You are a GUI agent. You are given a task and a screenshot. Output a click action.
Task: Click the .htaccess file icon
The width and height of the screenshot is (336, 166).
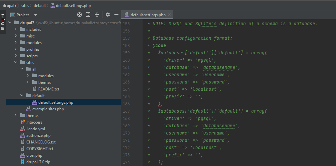[x=23, y=122]
